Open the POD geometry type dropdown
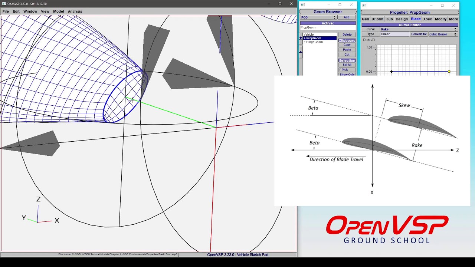The height and width of the screenshot is (267, 475). coord(318,17)
